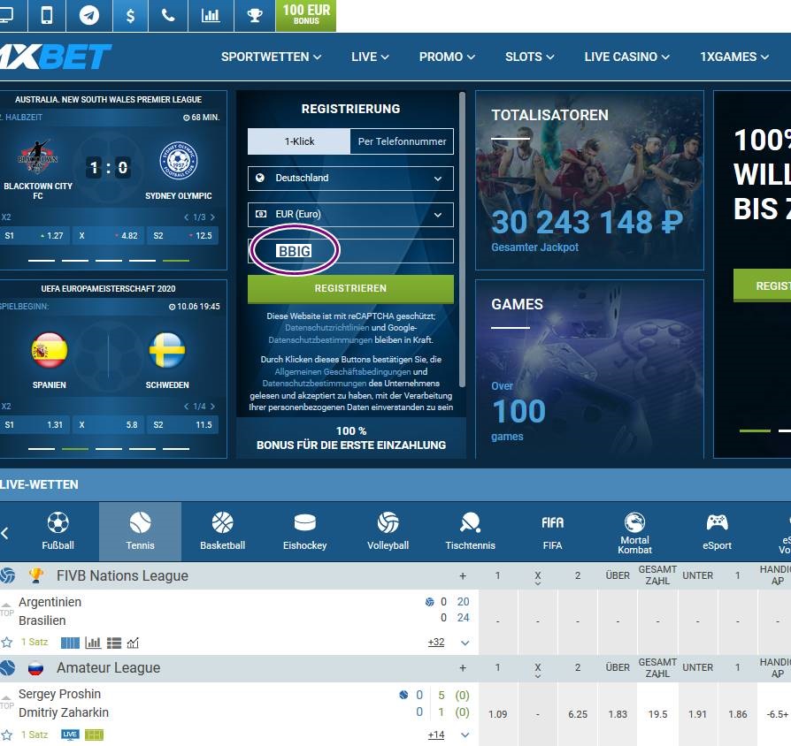Image resolution: width=791 pixels, height=746 pixels.
Task: Click the Spanien flag icon
Action: point(49,350)
